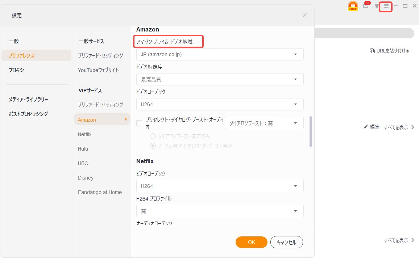The image size is (419, 261).
Task: Click the Amazon section heading
Action: click(x=148, y=29)
